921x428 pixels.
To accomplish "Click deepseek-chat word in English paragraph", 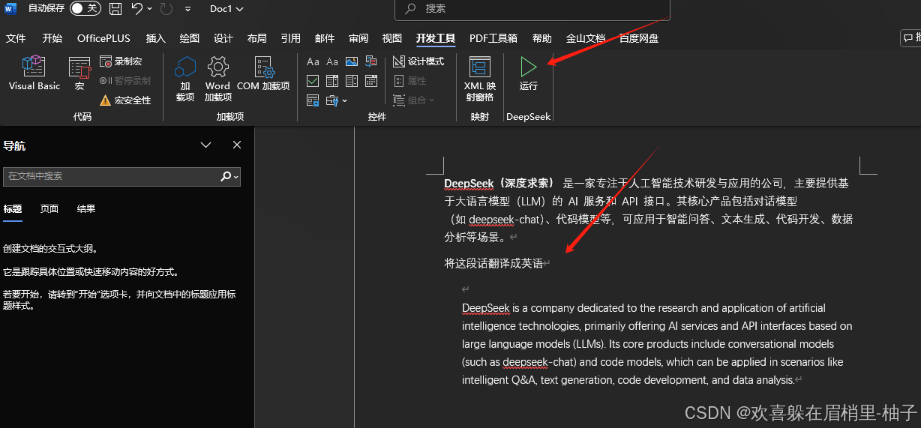I will pos(539,362).
